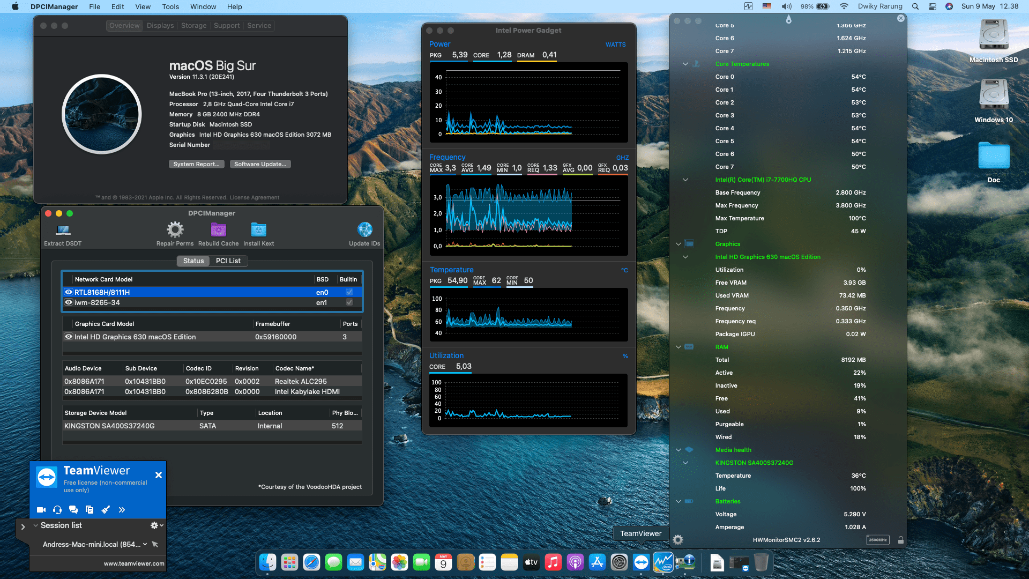1029x579 pixels.
Task: Open the Music app in dock
Action: pyautogui.click(x=553, y=562)
